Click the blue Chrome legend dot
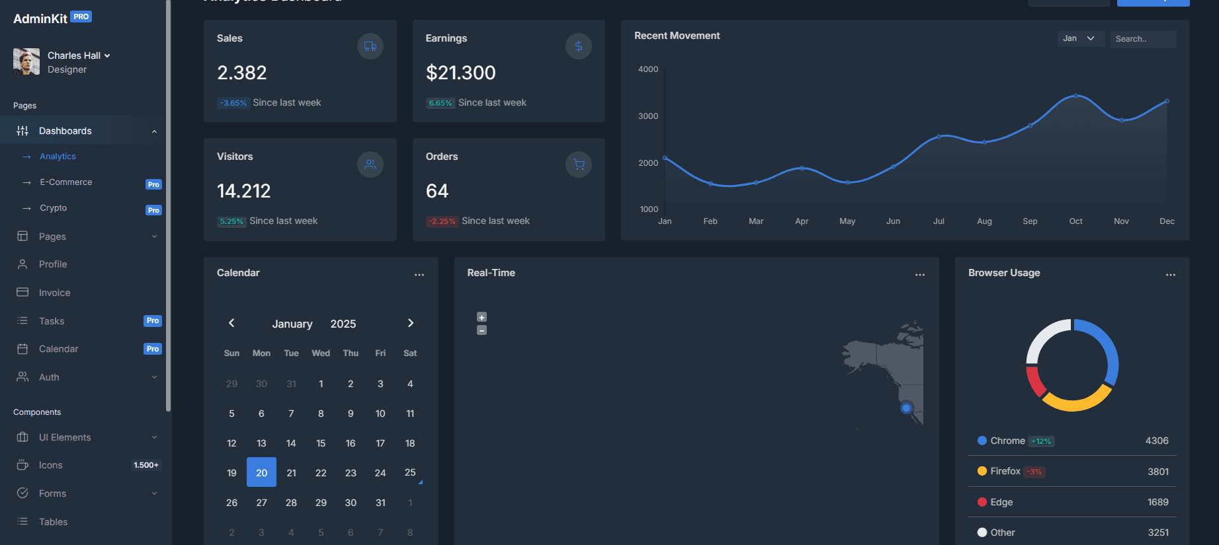This screenshot has height=545, width=1219. pyautogui.click(x=982, y=441)
